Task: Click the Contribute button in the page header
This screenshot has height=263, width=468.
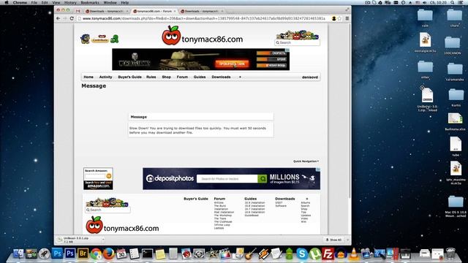Action: click(100, 39)
